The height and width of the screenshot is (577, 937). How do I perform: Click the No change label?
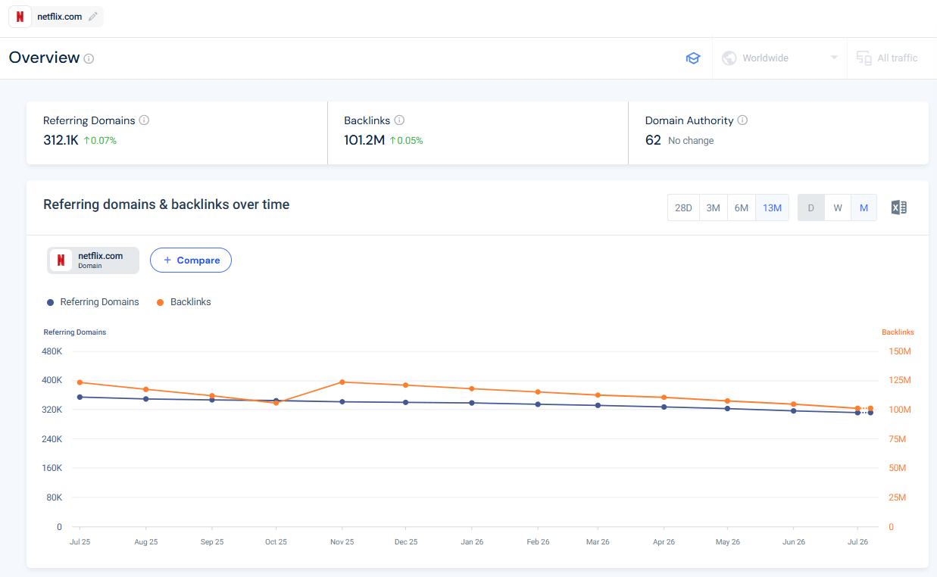691,141
